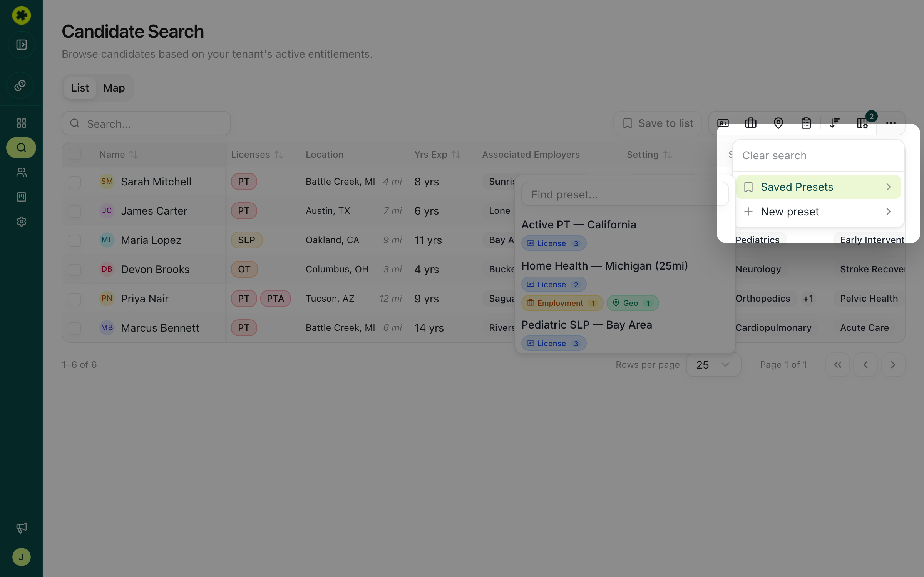The height and width of the screenshot is (577, 924).
Task: Open Devon Brooks's candidate name
Action: (x=155, y=269)
